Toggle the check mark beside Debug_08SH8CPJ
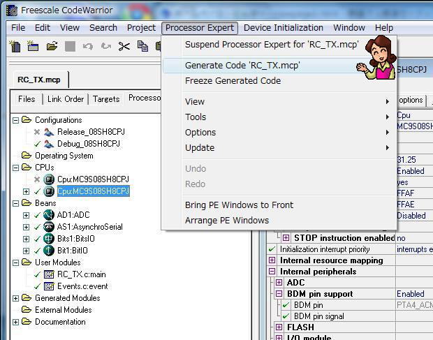Image resolution: width=433 pixels, height=340 pixels. click(37, 144)
